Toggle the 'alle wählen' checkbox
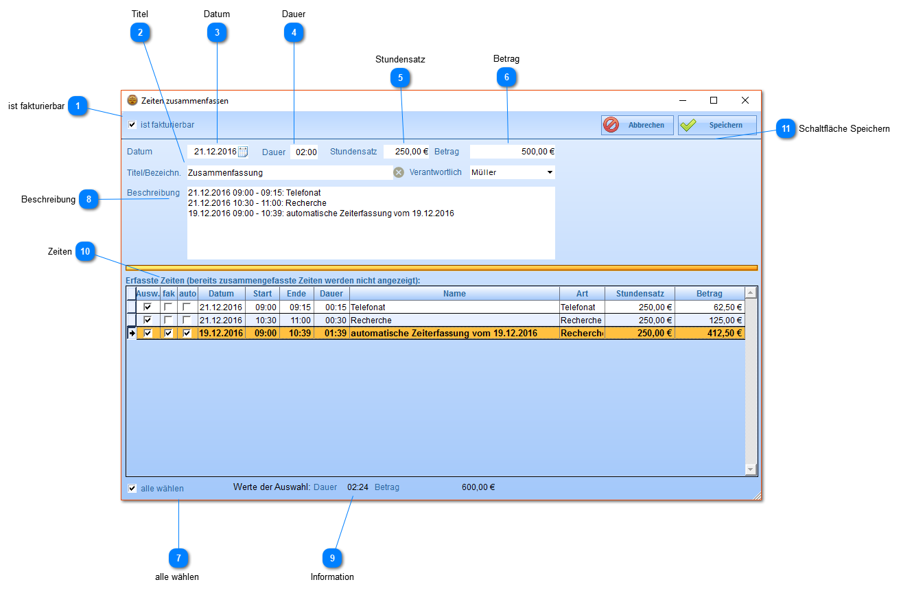This screenshot has width=901, height=593. coord(132,489)
